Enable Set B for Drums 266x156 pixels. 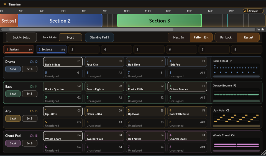coord(30,69)
